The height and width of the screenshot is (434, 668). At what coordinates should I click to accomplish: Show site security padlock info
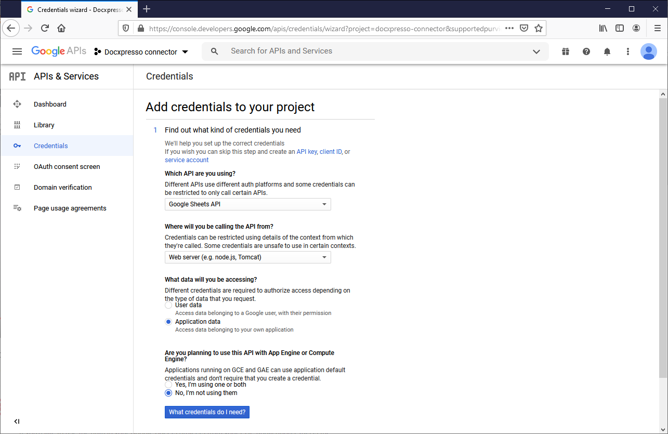click(x=140, y=28)
